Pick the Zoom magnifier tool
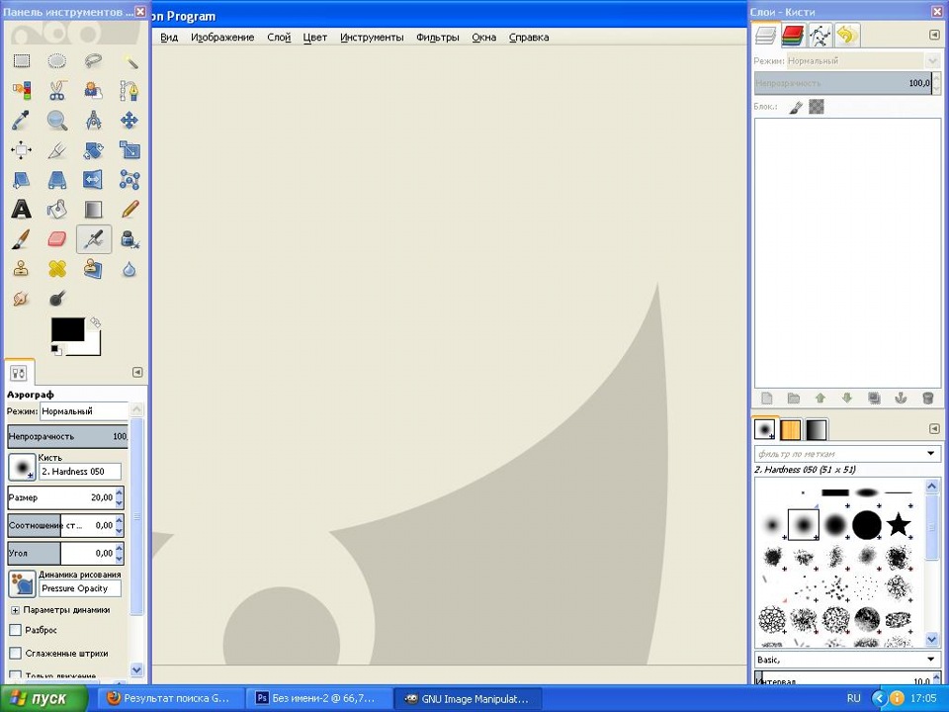 (57, 121)
